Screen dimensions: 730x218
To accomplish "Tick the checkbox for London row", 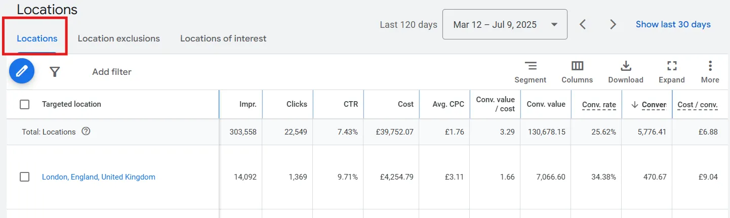I will (24, 177).
